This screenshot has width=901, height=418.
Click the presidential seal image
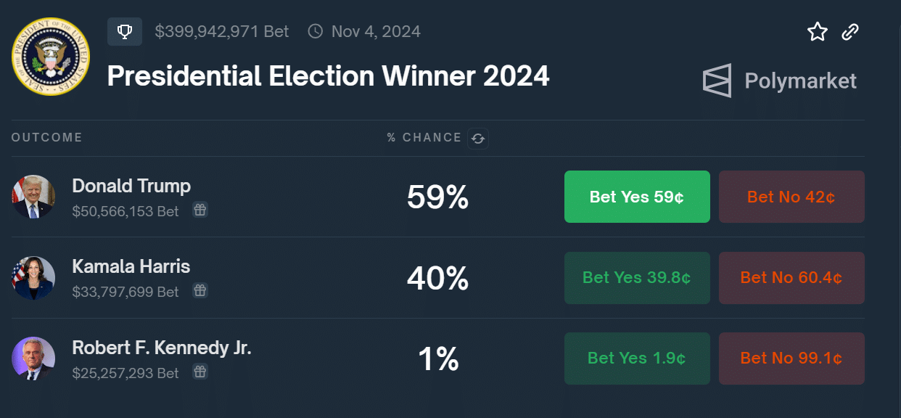51,57
